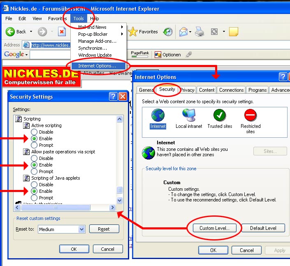Click the Default Level button

pos(263,228)
